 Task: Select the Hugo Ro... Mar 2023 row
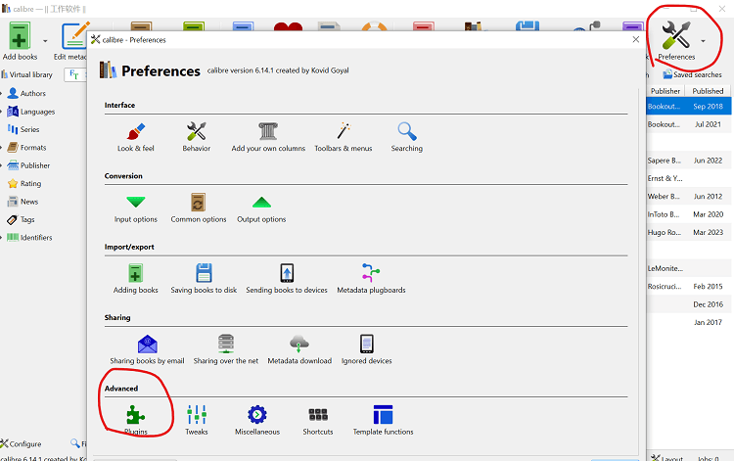(689, 232)
